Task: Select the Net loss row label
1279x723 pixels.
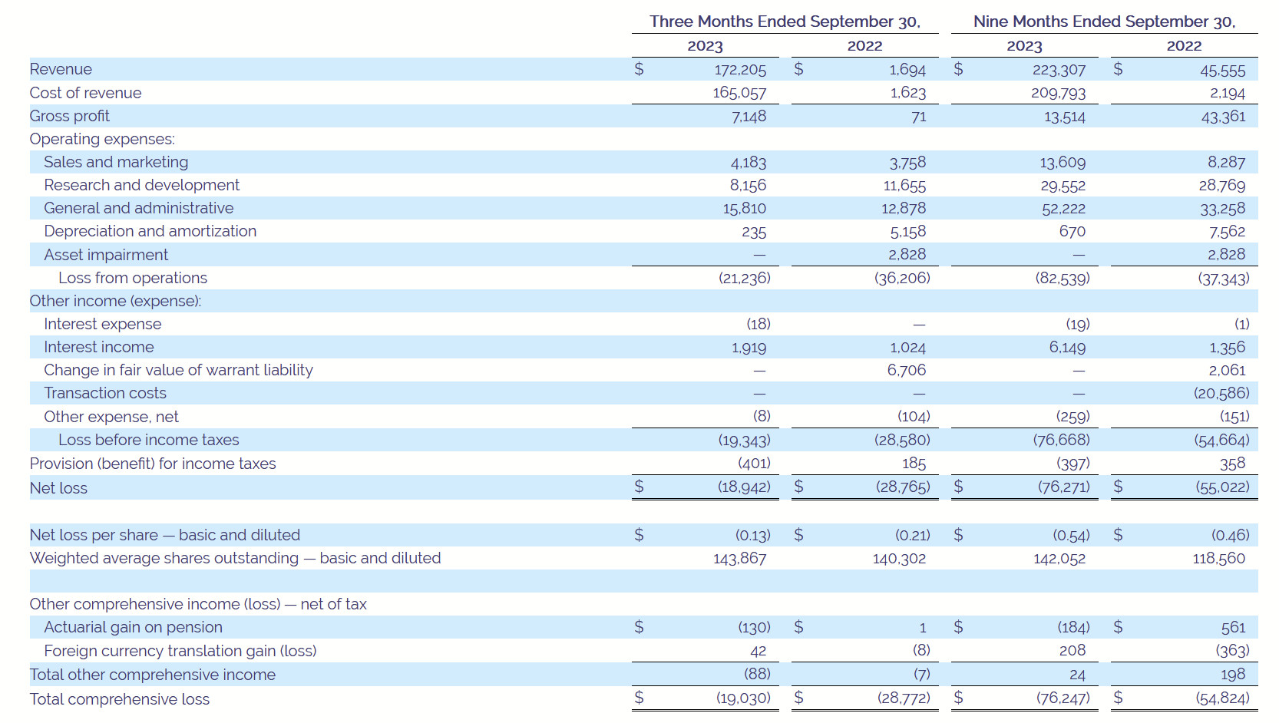Action: coord(58,488)
